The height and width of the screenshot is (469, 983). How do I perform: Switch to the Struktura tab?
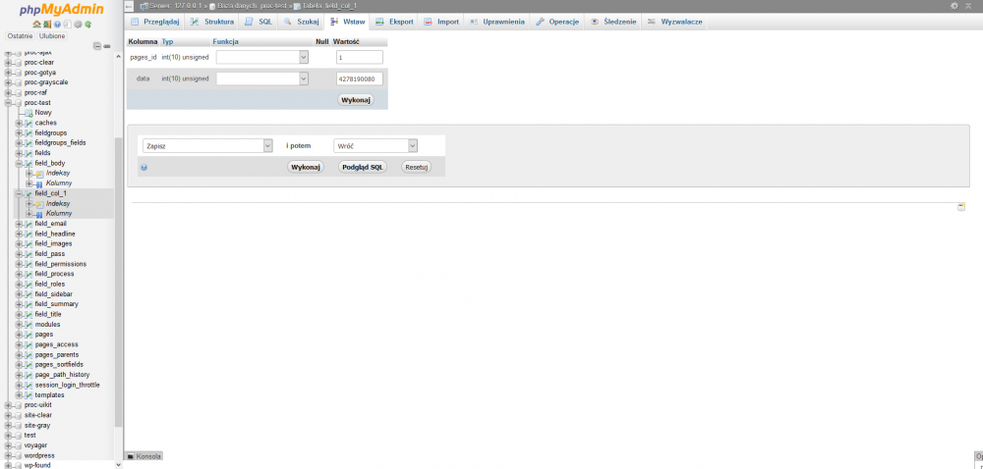pos(212,22)
